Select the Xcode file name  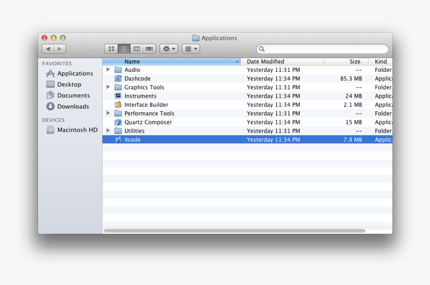[x=132, y=140]
